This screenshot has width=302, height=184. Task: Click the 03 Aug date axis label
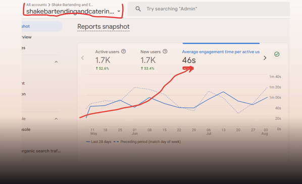point(265,132)
